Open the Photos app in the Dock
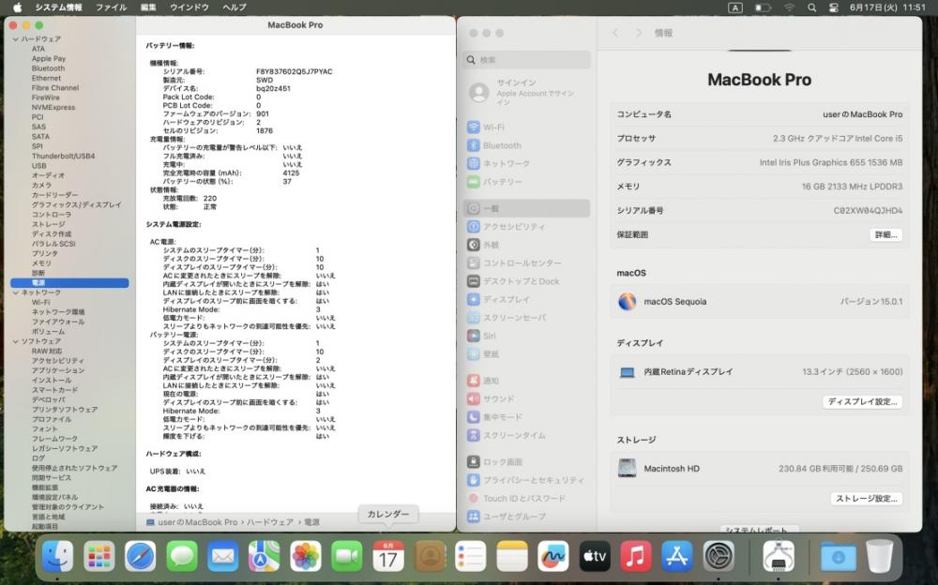 [x=306, y=556]
